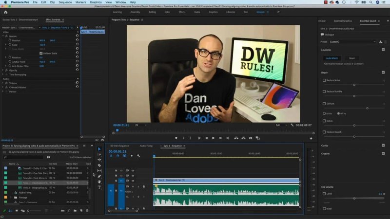Click the Auto-Match button
This screenshot has width=390, height=219.
332,58
